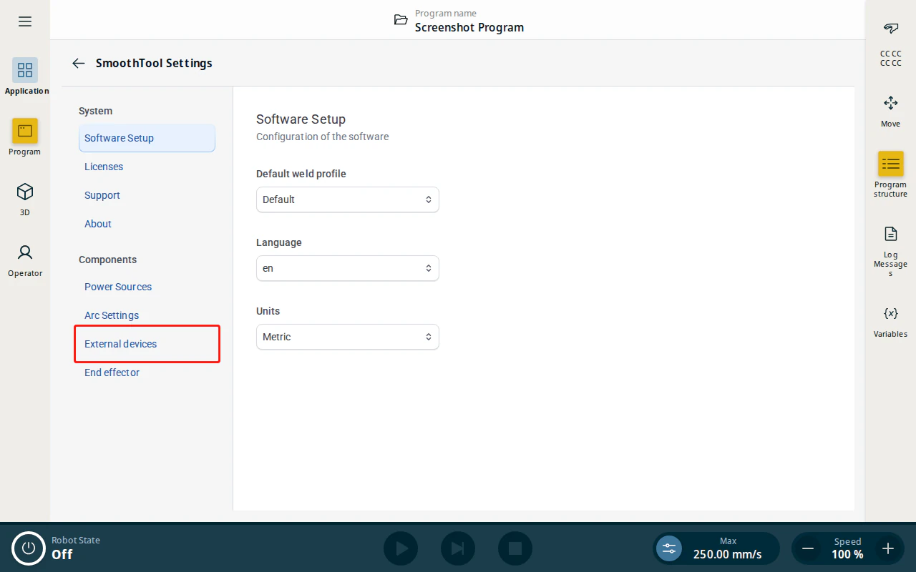This screenshot has height=572, width=916.
Task: Open the Arc Settings component page
Action: tap(147, 315)
